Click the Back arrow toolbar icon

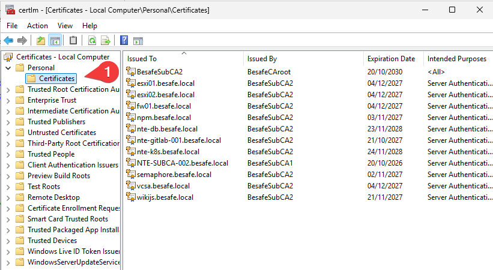pyautogui.click(x=8, y=41)
